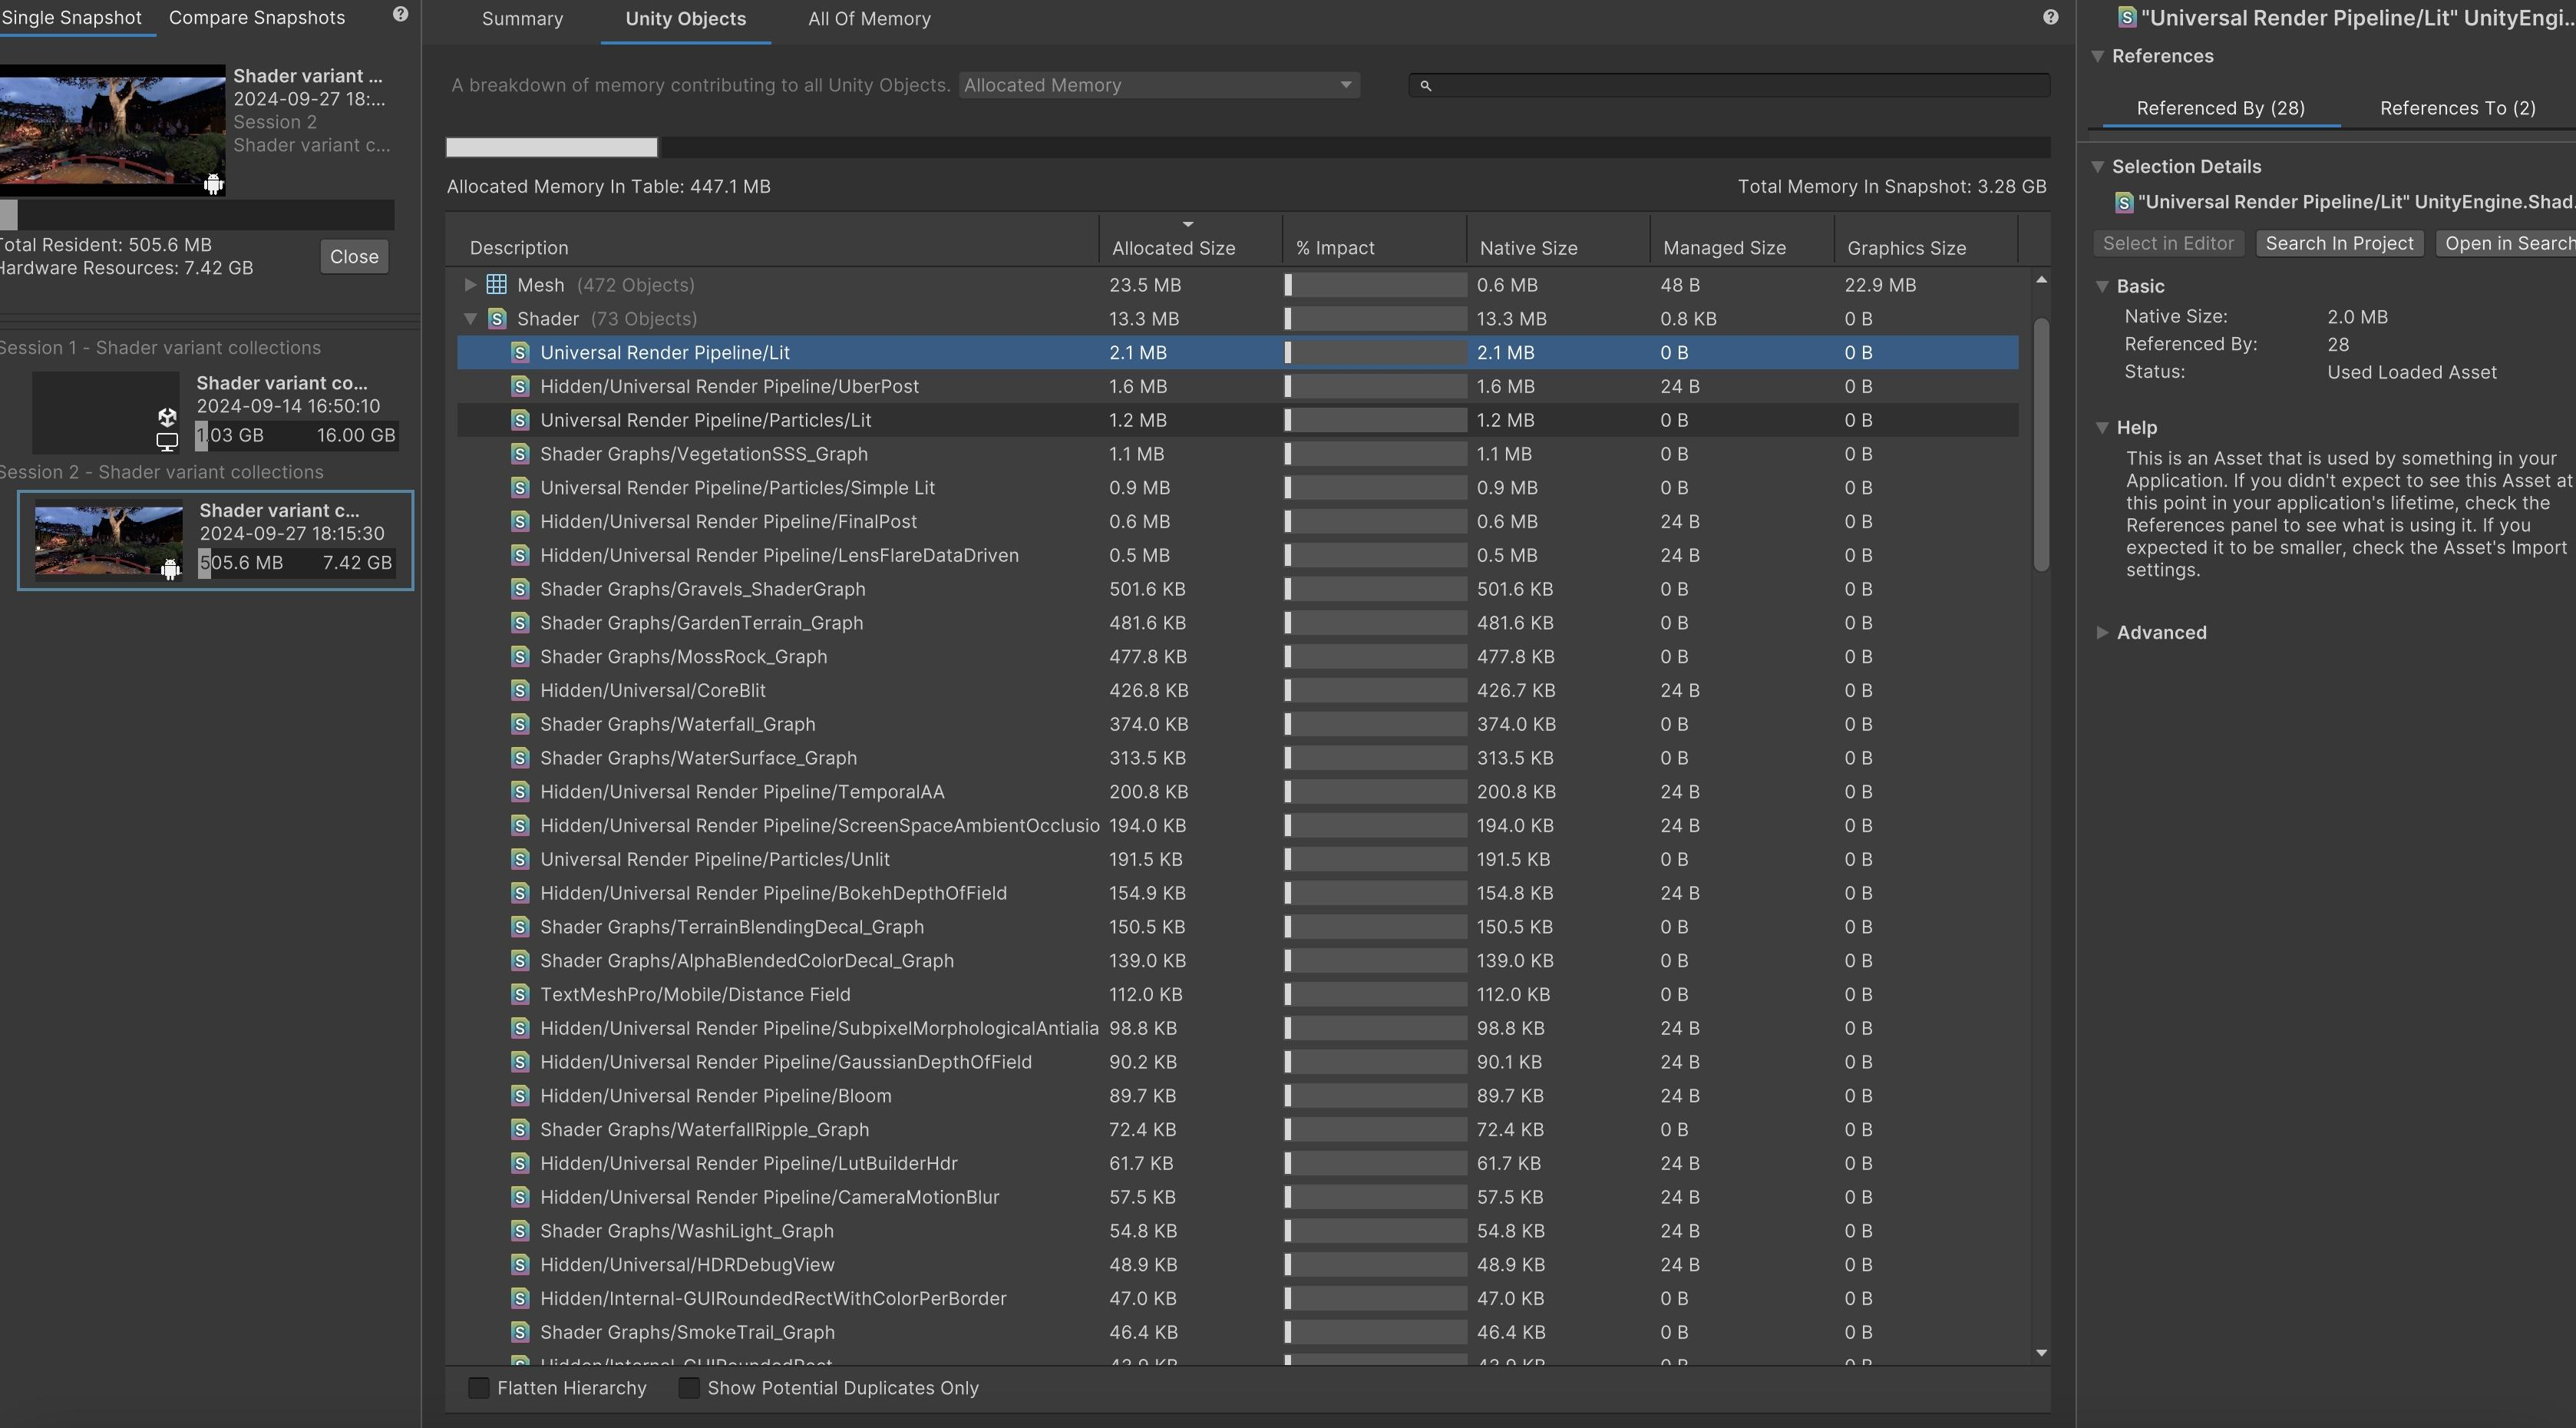Screen dimensions: 2576x1428
Task: Click shader icon beside TextMeshPro Distance Field row
Action: (520, 994)
